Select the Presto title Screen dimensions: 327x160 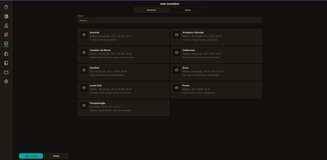click(x=186, y=86)
